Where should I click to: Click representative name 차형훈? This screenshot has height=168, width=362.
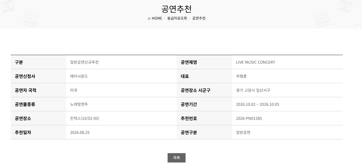click(x=241, y=76)
